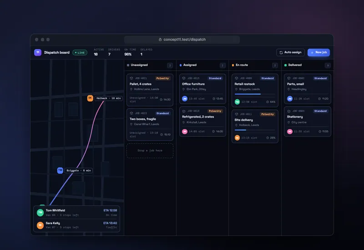Click the green LIVE status badge
This screenshot has width=364, height=250.
coord(80,53)
